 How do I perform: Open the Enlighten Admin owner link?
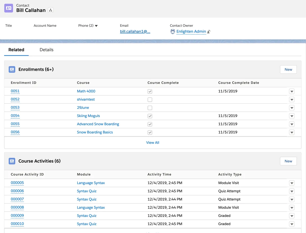pyautogui.click(x=191, y=32)
